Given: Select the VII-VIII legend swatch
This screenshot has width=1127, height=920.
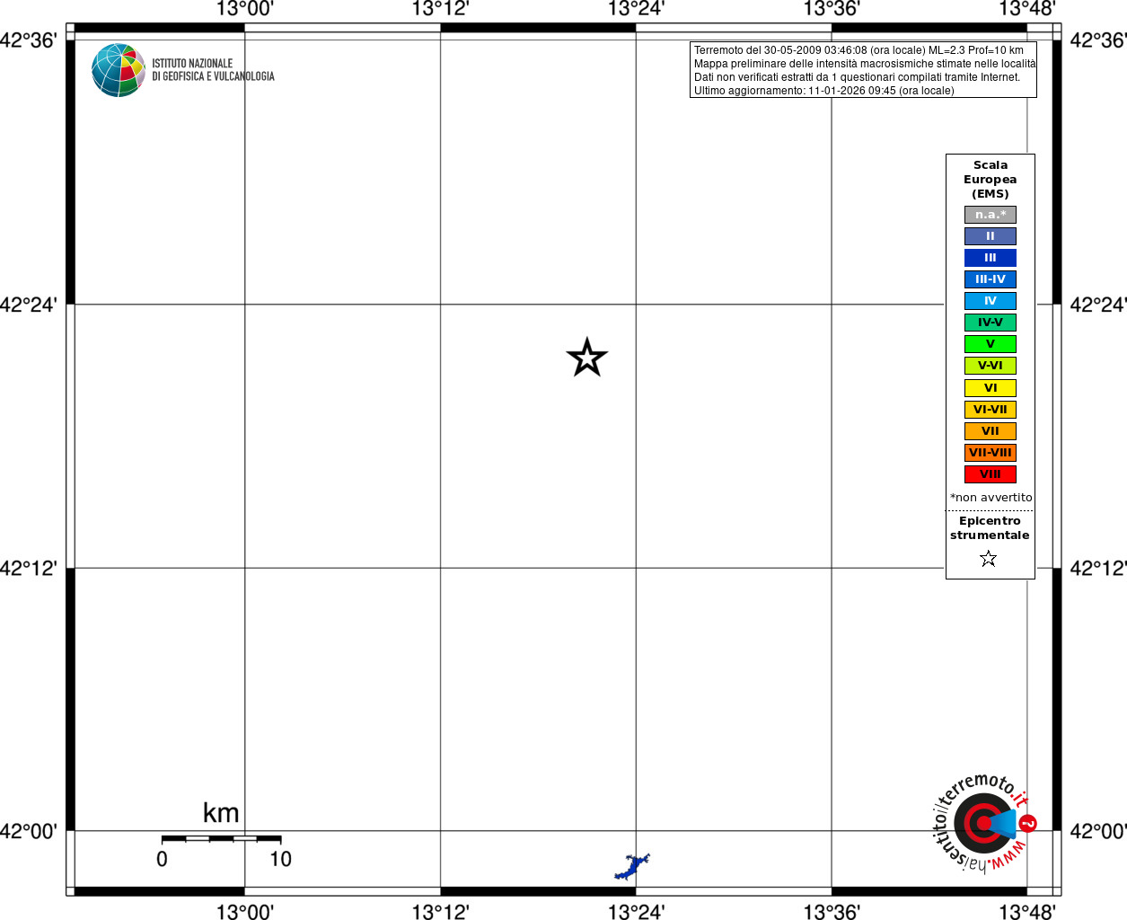Looking at the screenshot, I should (991, 453).
